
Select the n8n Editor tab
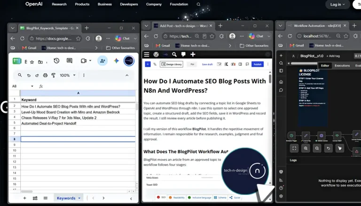click(325, 66)
